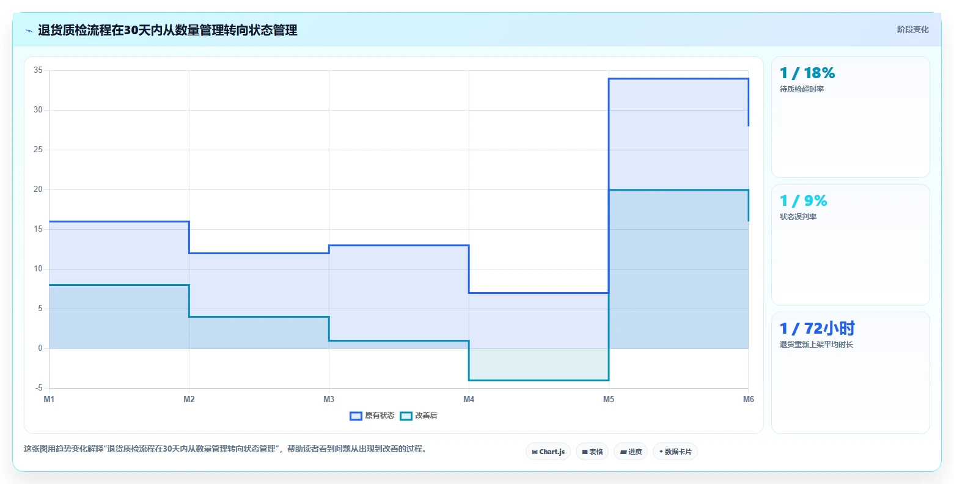Toggle the 原有状态 legend series
The height and width of the screenshot is (484, 954).
click(372, 416)
